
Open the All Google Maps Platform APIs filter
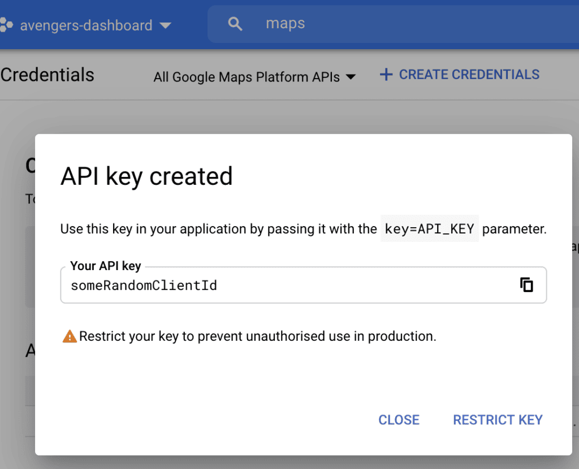pos(254,77)
